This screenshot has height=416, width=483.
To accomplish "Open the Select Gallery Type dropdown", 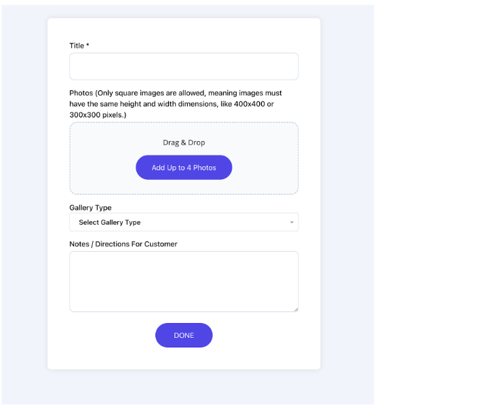I will point(183,222).
